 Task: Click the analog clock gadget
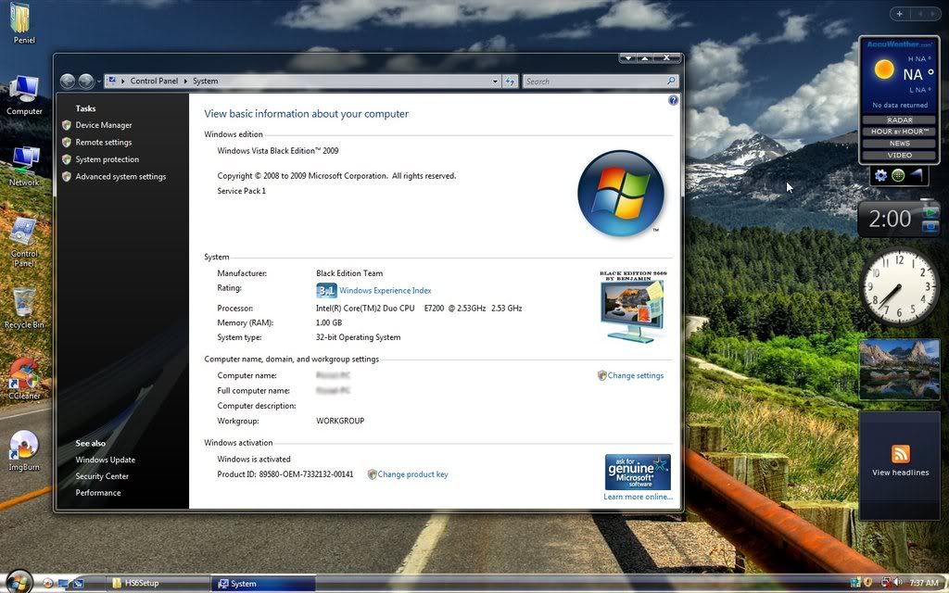coord(899,287)
